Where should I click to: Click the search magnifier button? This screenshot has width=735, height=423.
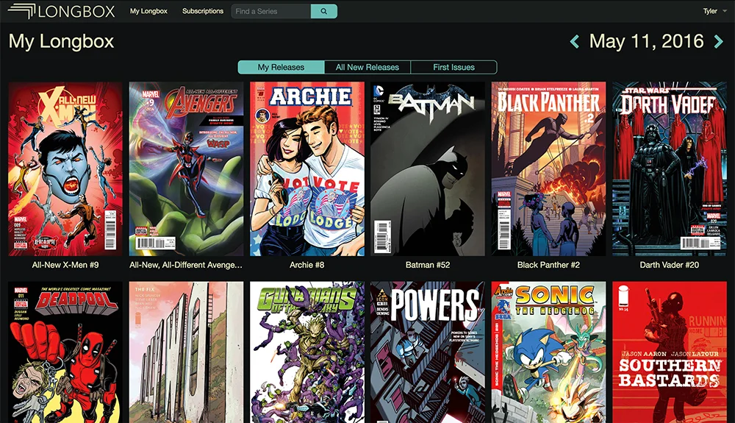(x=324, y=11)
